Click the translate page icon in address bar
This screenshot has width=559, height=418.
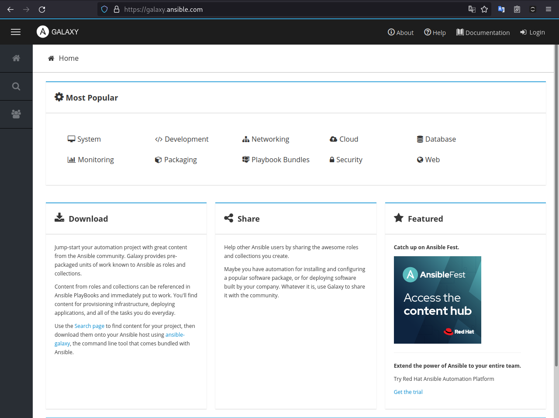tap(472, 9)
